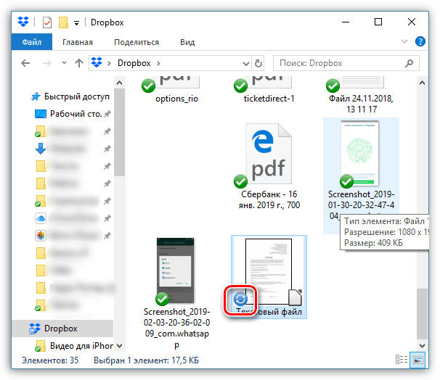Viewport: 440px width, 380px height.
Task: Click the green sync check on options_rio
Action: [x=148, y=86]
